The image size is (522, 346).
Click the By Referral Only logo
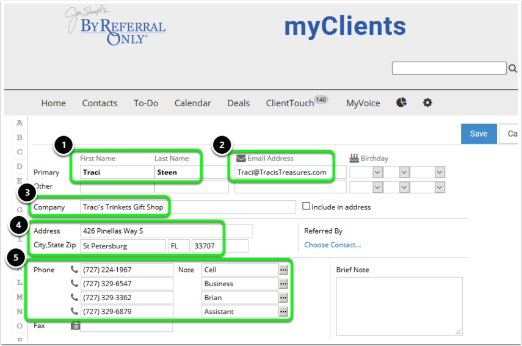[115, 26]
